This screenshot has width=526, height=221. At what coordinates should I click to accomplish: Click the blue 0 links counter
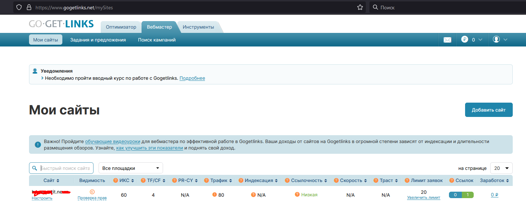coord(455,195)
